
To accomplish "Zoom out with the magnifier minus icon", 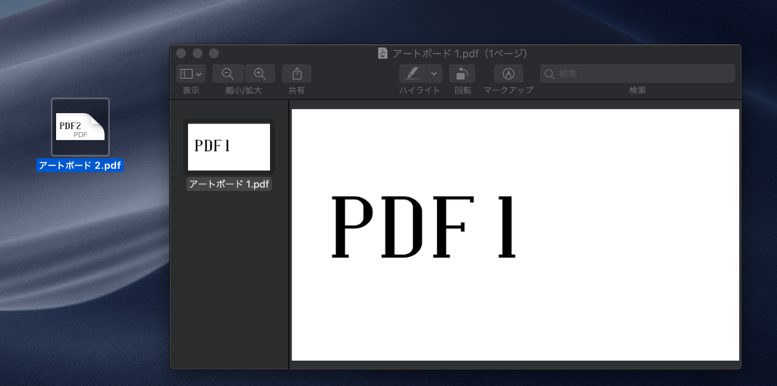I will (228, 74).
